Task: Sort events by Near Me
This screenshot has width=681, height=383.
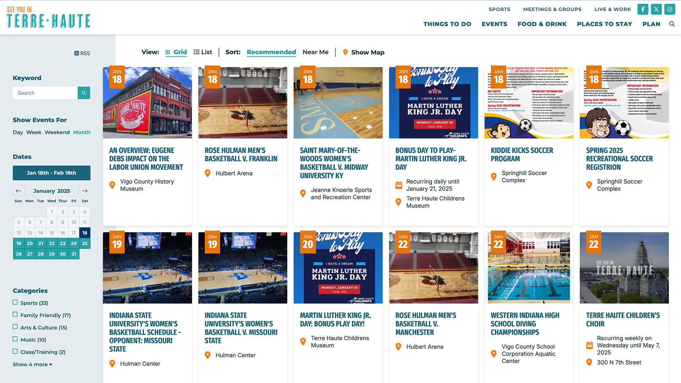Action: (x=315, y=52)
